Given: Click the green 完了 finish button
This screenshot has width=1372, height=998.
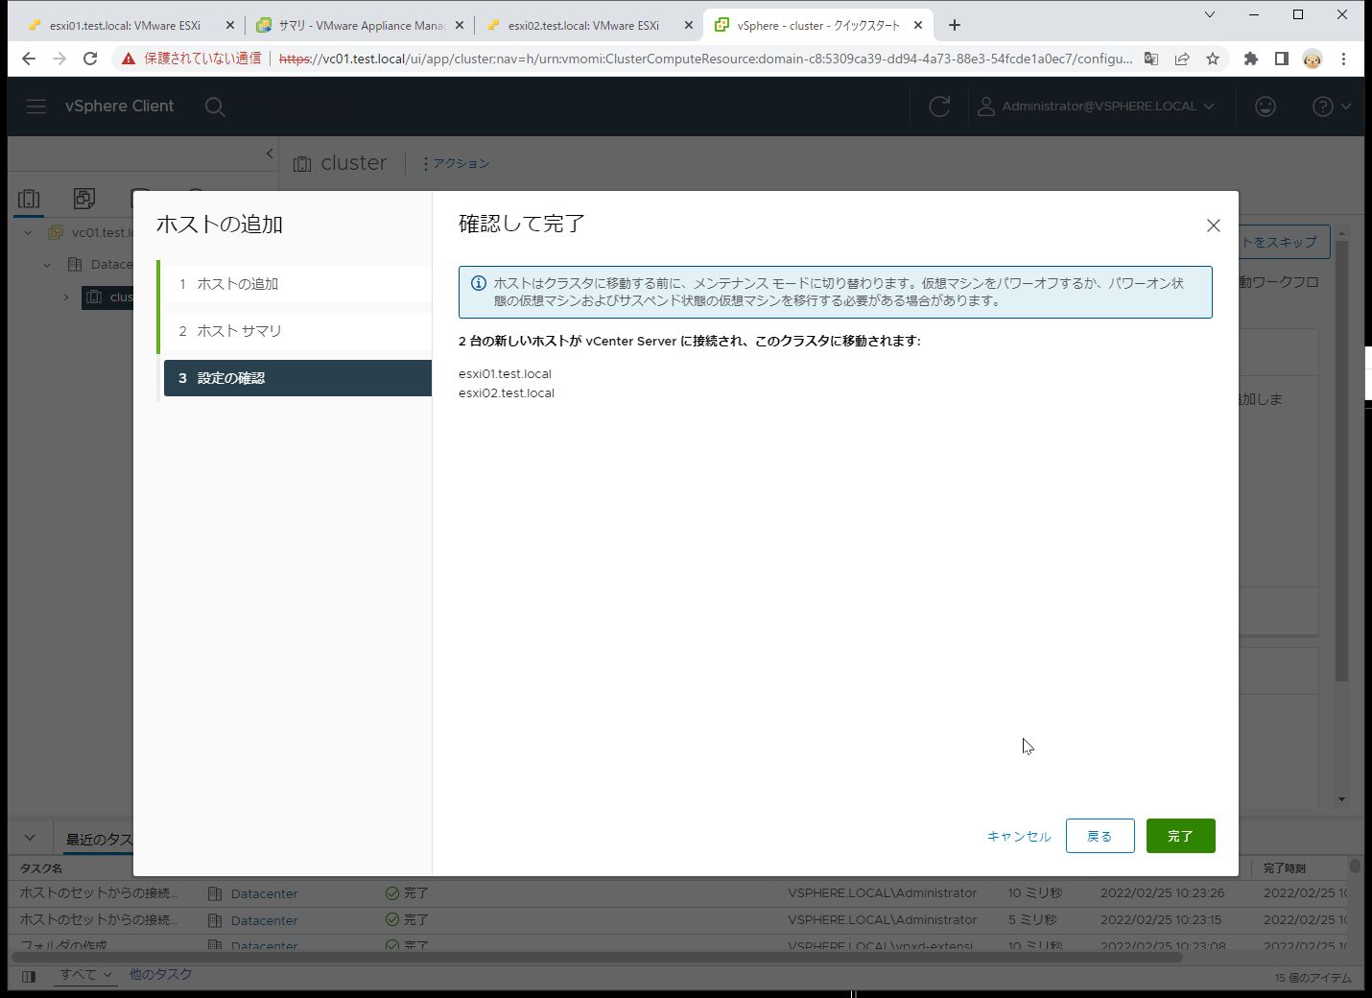Looking at the screenshot, I should point(1180,836).
